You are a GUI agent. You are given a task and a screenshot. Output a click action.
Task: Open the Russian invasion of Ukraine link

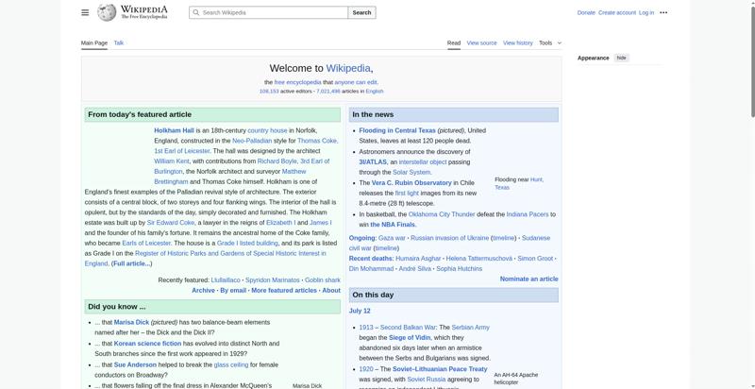[x=450, y=238]
